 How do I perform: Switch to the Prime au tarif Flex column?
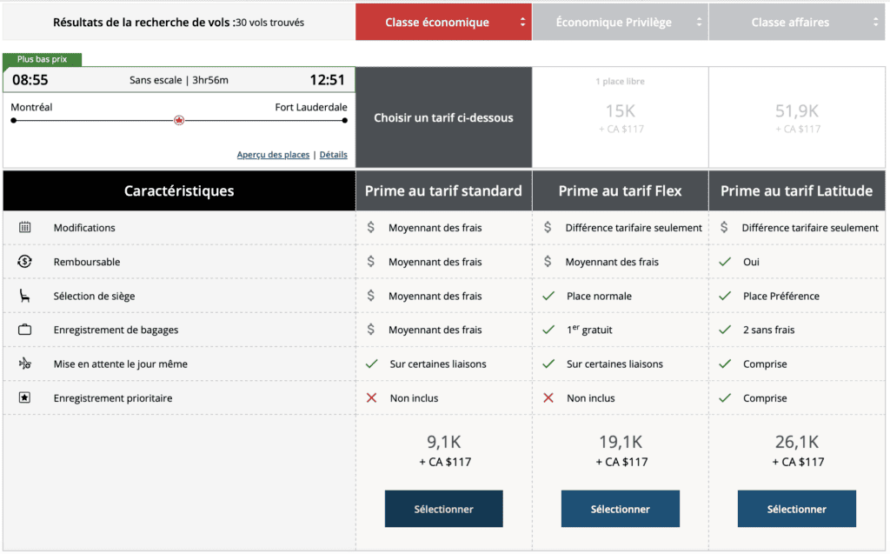620,190
